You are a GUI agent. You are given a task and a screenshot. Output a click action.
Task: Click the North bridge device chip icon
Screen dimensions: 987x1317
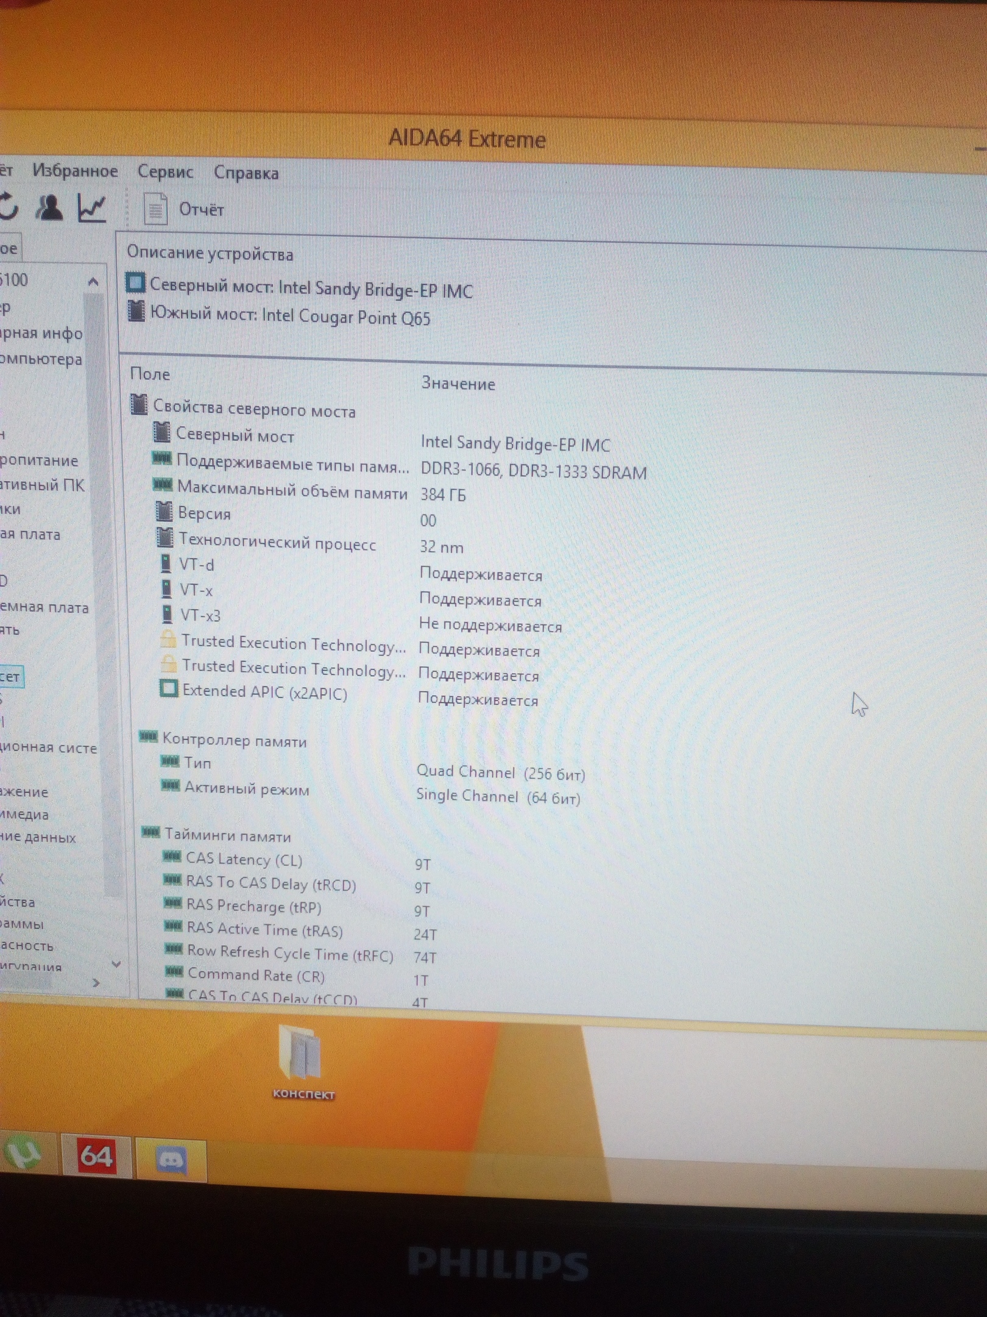tap(135, 283)
